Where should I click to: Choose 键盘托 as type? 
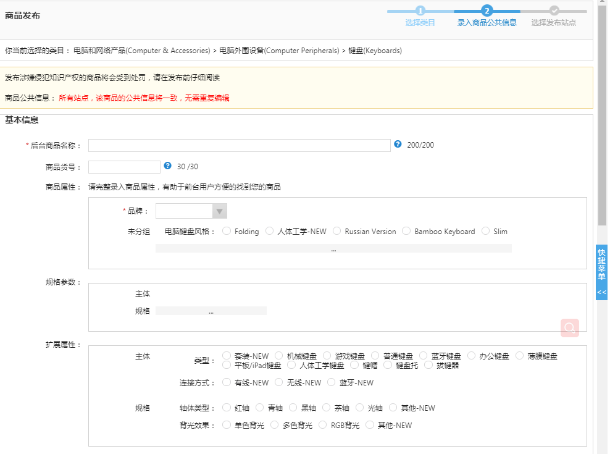point(388,365)
